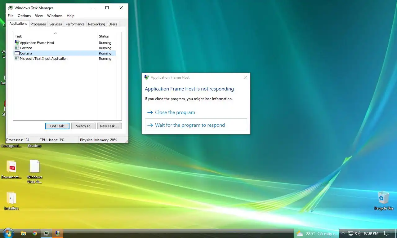Choose Wait for the program to respond
The height and width of the screenshot is (238, 397).
[196, 125]
